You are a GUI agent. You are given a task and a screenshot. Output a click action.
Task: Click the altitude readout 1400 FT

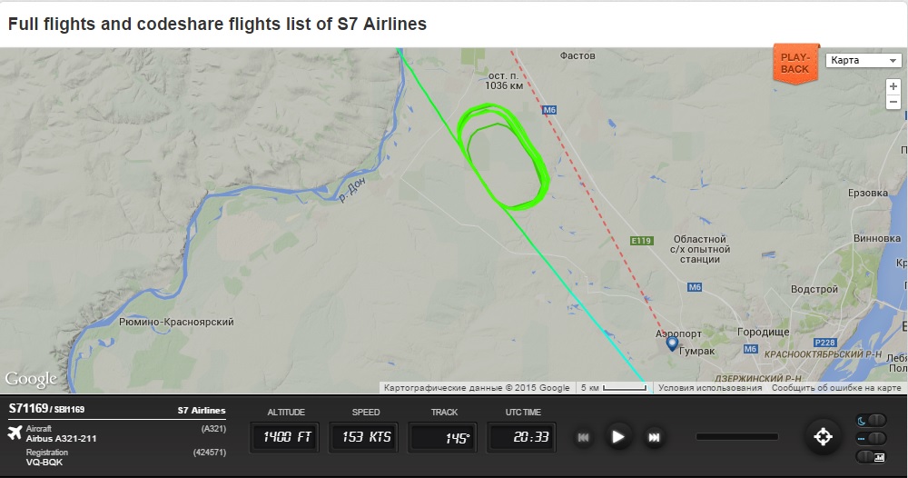[x=287, y=437]
